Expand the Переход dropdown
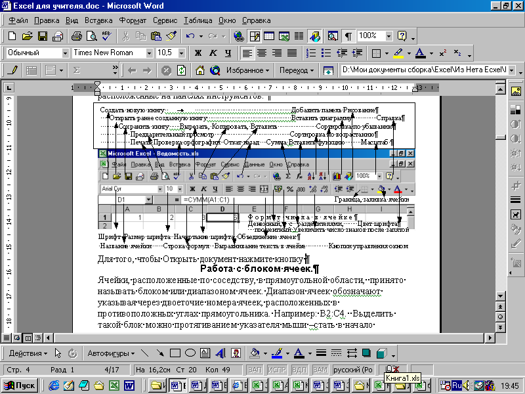Screen dimensions: 525x394 point(297,70)
